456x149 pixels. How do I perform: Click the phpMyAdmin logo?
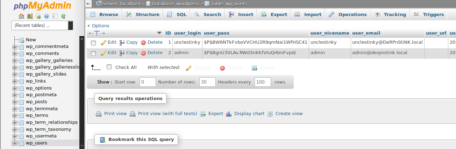click(42, 6)
